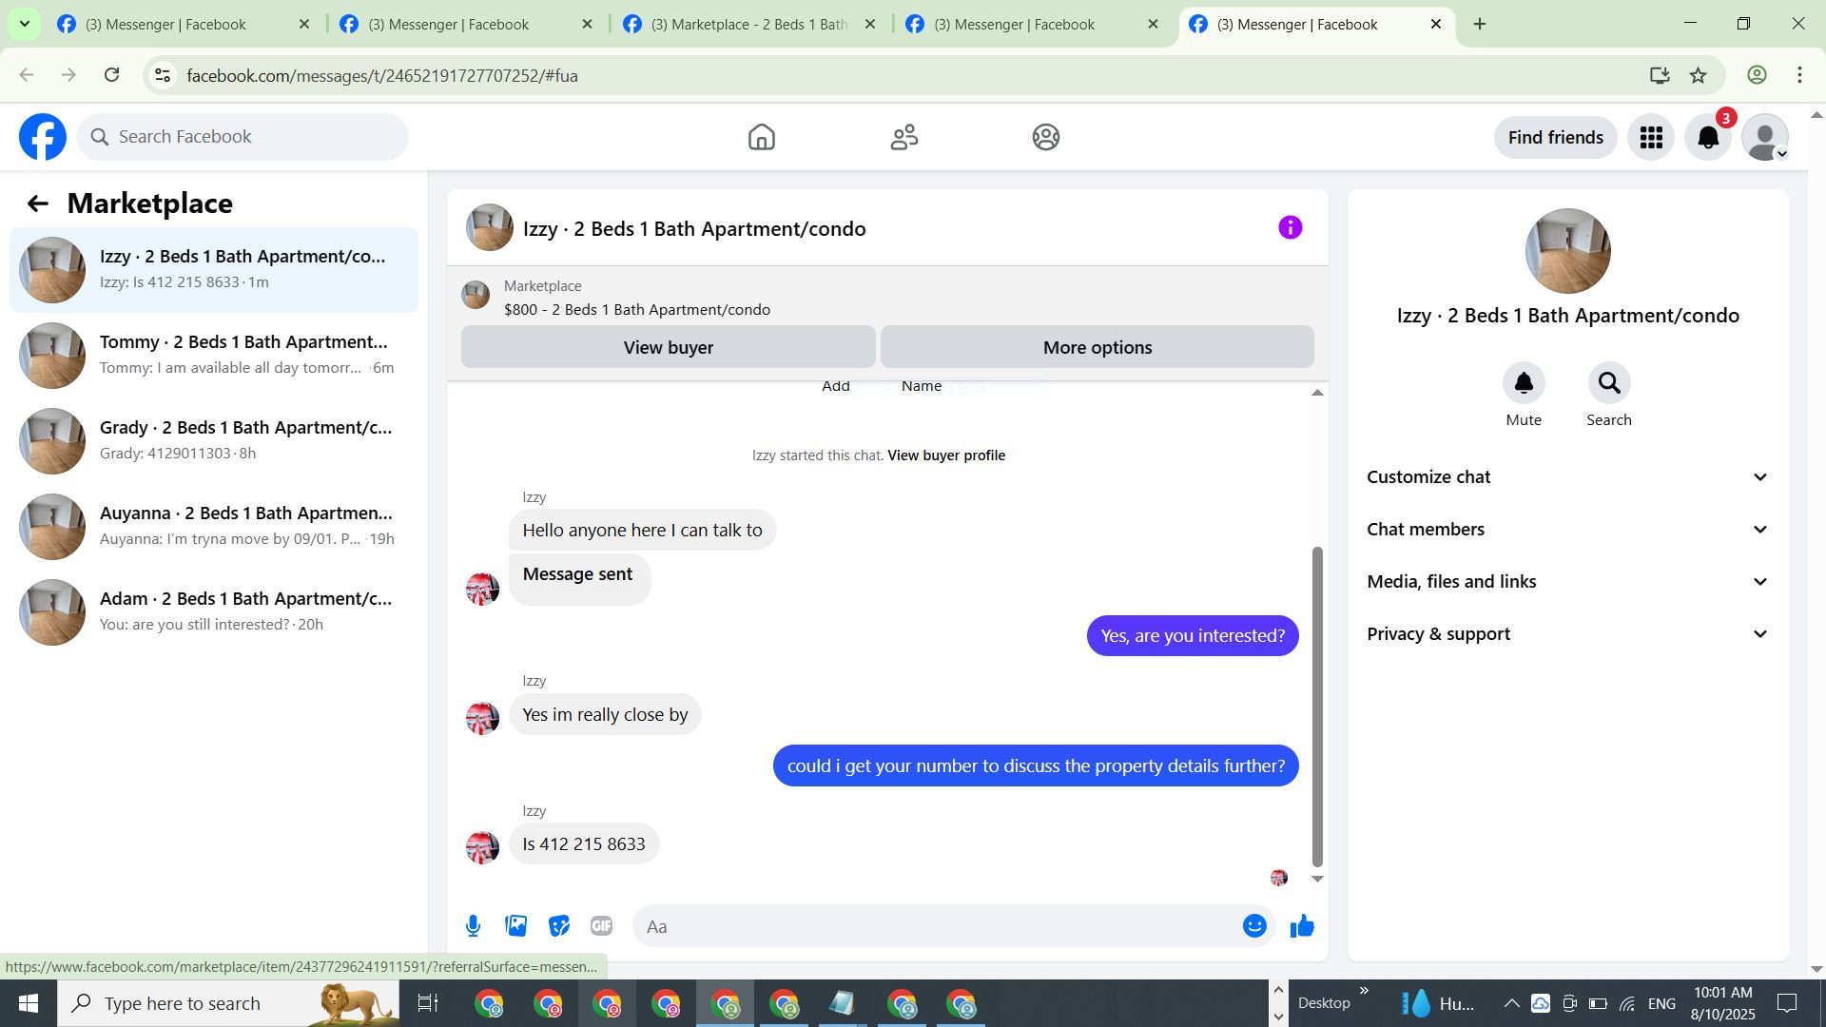Install Facebook app from address bar
Image resolution: width=1826 pixels, height=1027 pixels.
[1660, 75]
